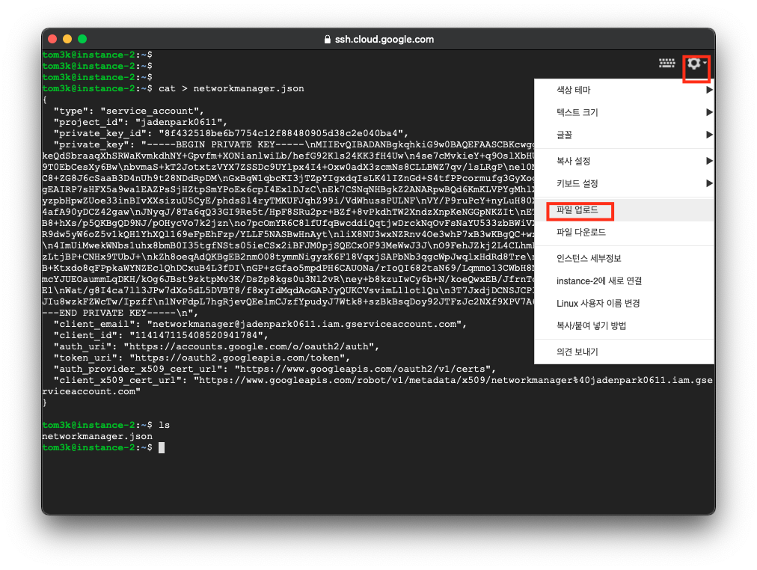This screenshot has height=570, width=757.
Task: Click the "project_id": "jadenpark0611" line
Action: click(140, 122)
